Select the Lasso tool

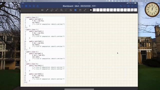[x=66, y=10]
